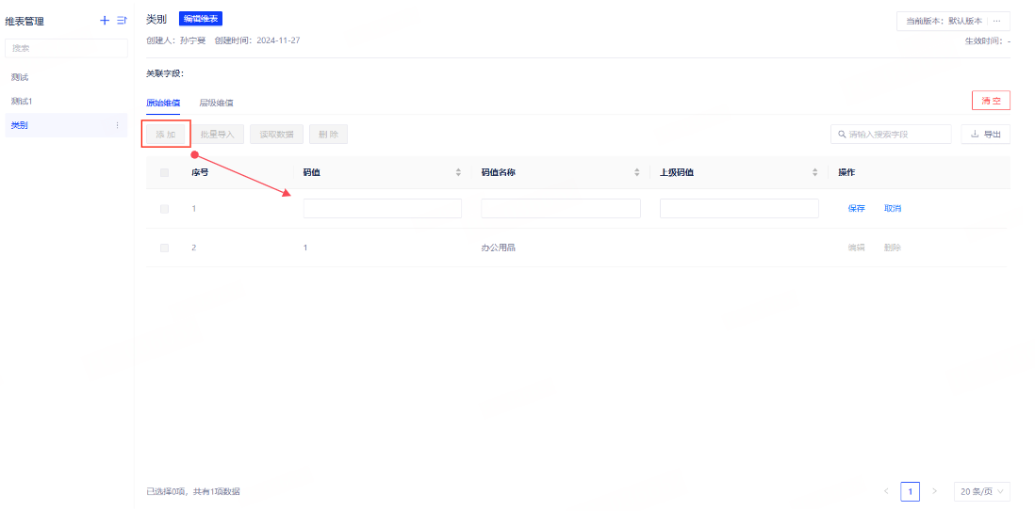Click 取消 to cancel the new row
Image resolution: width=1035 pixels, height=511 pixels.
coord(893,209)
